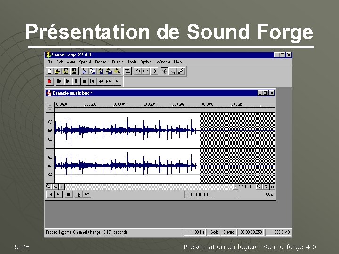This screenshot has height=254, width=339.
Task: Open the Process menu
Action: click(x=101, y=62)
